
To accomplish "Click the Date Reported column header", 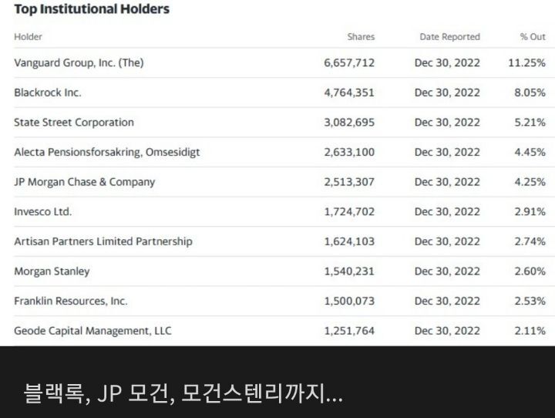I will (450, 37).
